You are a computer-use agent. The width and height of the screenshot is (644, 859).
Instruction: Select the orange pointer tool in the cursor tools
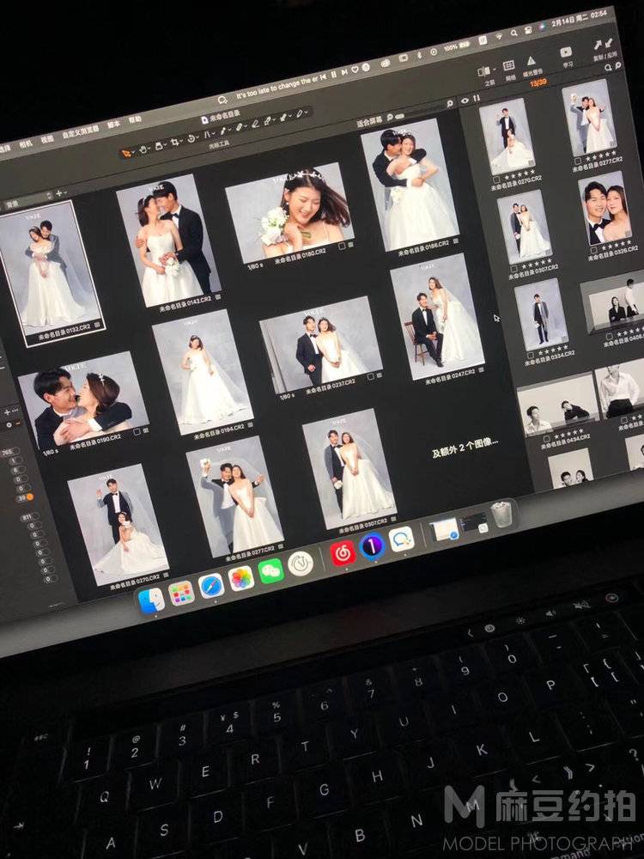pyautogui.click(x=126, y=154)
